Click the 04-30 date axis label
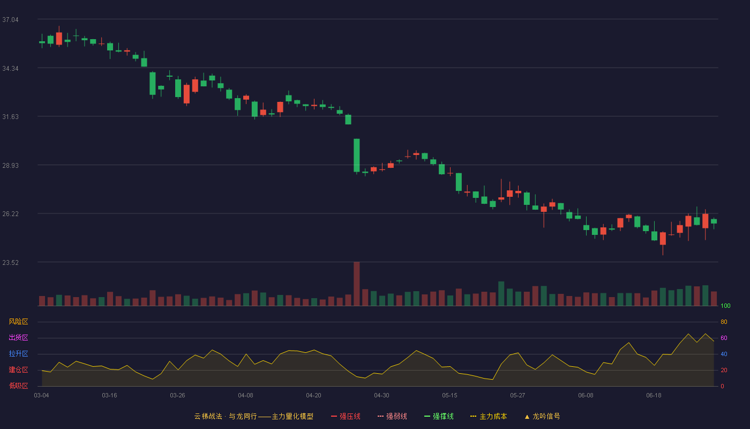The width and height of the screenshot is (750, 429). pos(381,395)
